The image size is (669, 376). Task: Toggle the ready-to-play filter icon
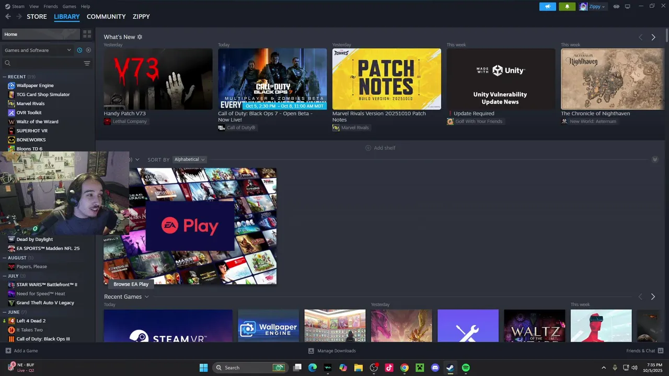(x=88, y=50)
